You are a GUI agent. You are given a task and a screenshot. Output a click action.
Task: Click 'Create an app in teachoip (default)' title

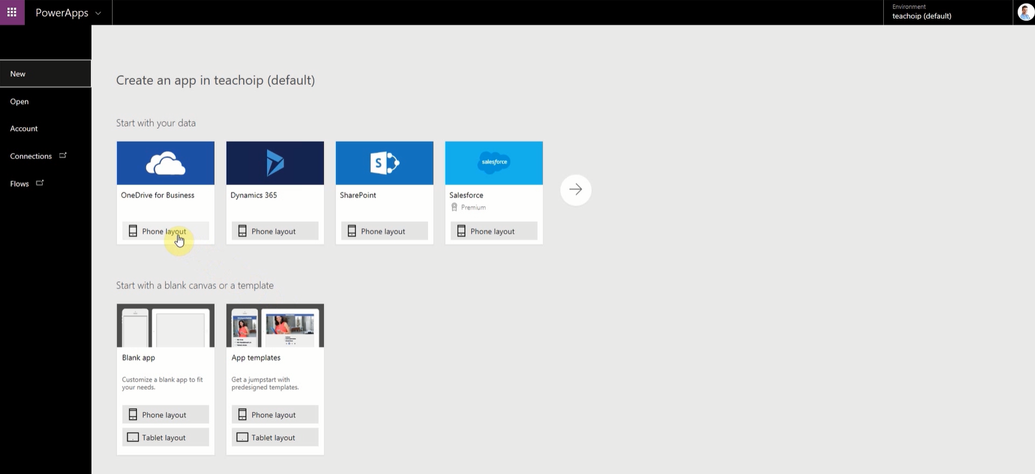(x=216, y=80)
